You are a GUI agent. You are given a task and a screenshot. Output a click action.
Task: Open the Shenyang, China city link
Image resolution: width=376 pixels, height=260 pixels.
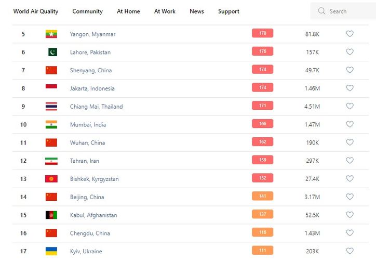pos(91,70)
